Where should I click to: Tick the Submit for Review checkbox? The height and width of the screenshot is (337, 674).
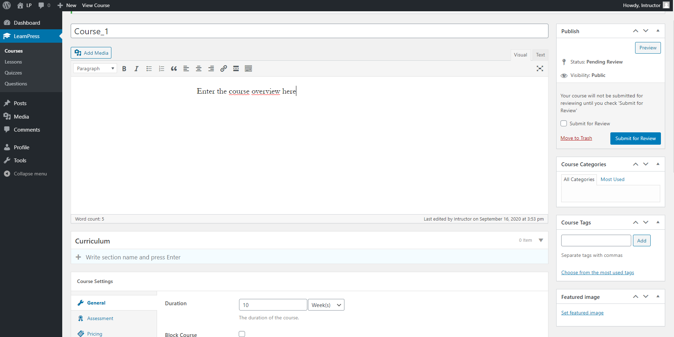[564, 124]
